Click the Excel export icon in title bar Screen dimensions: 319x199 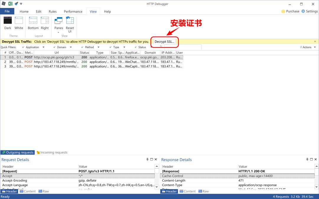[10, 4]
